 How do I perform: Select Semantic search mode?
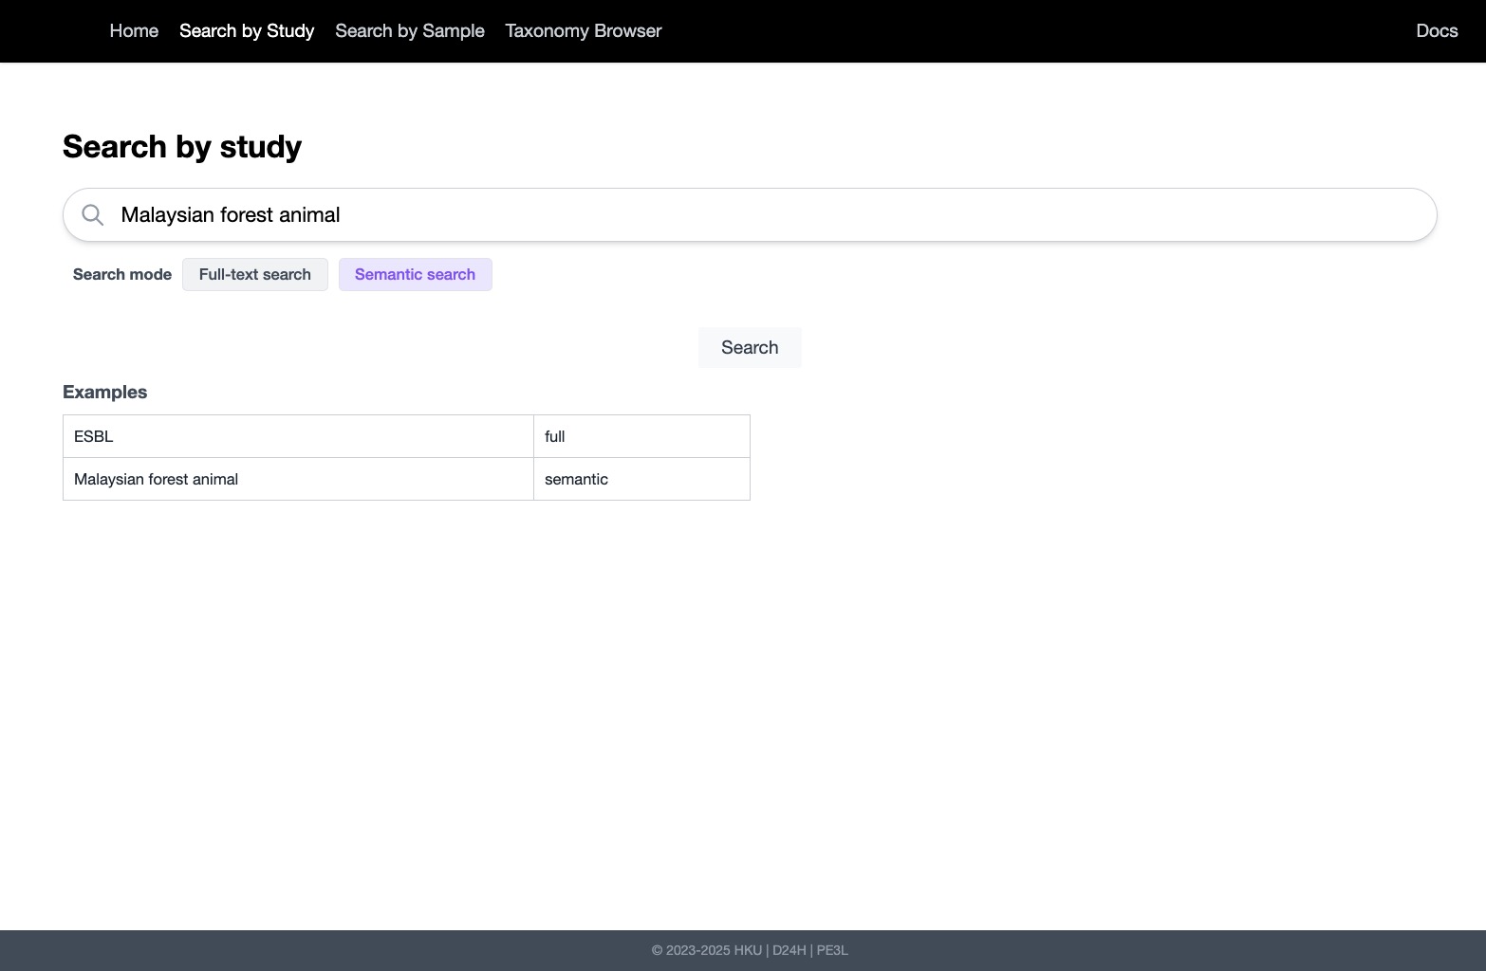point(416,275)
